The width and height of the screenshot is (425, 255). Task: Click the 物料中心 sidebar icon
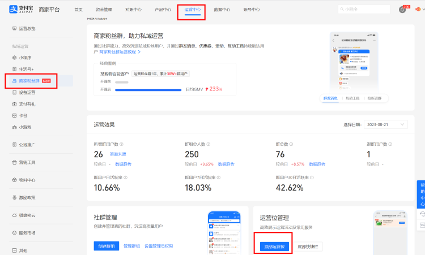14,180
